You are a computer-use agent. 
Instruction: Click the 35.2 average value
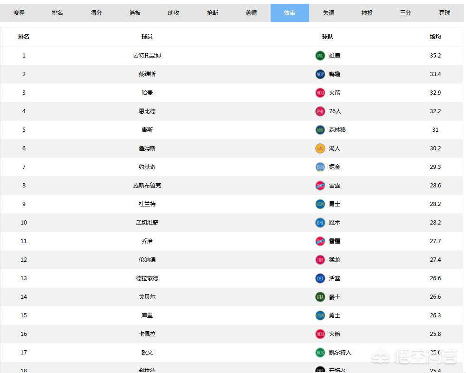point(435,56)
